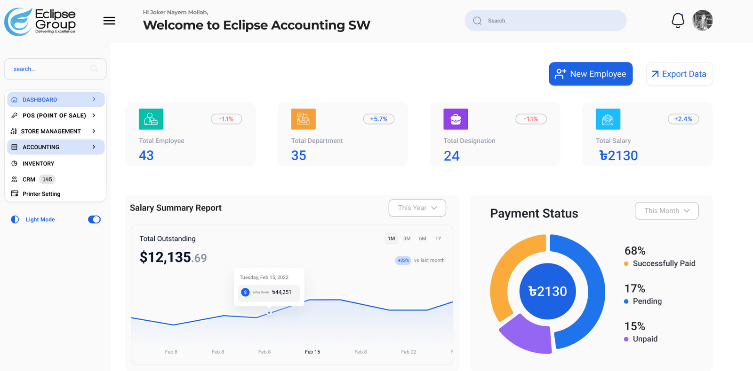The height and width of the screenshot is (371, 753).
Task: Open the This Year dropdown
Action: pyautogui.click(x=417, y=208)
